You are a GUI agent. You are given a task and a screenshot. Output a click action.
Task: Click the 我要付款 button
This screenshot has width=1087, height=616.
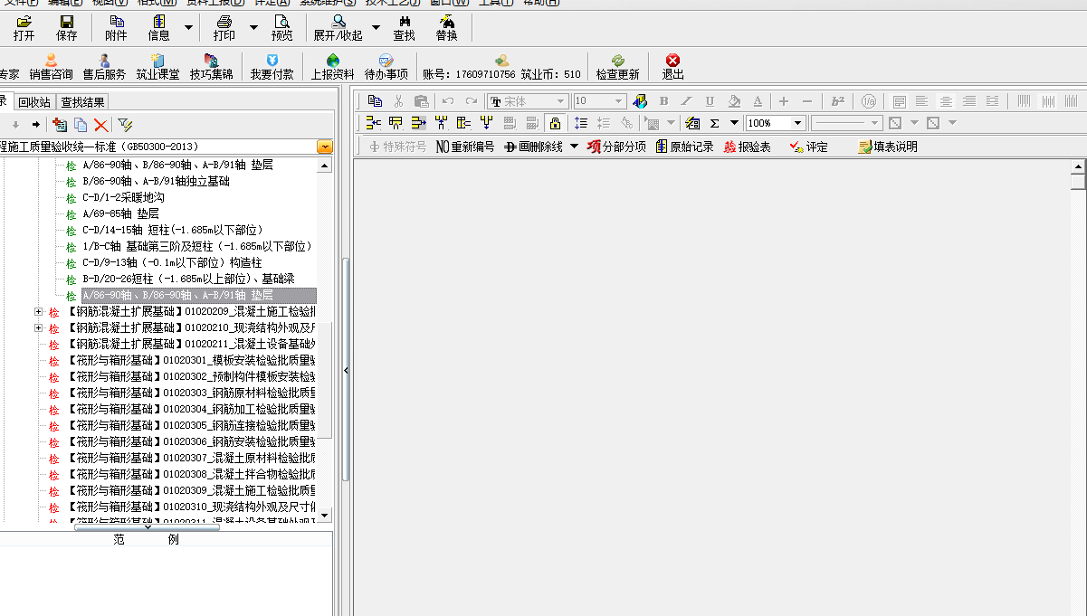click(x=272, y=65)
